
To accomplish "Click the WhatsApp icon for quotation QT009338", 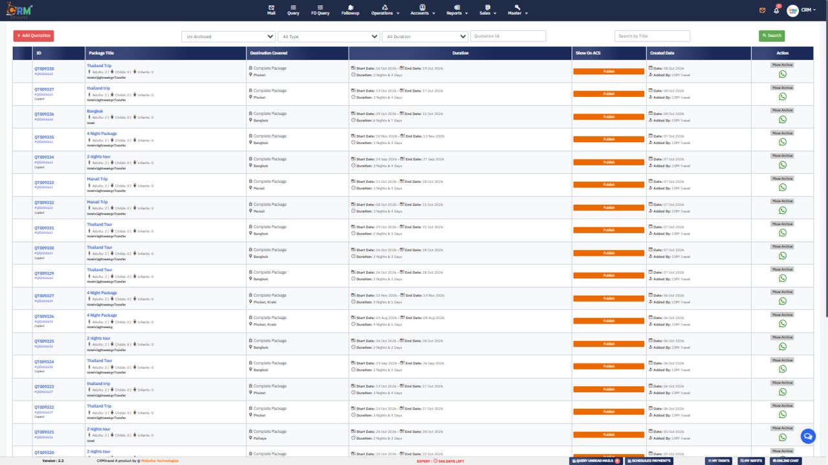I will (x=782, y=74).
